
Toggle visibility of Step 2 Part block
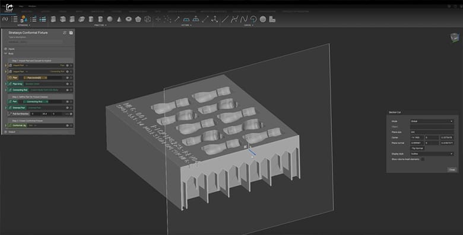[67, 102]
